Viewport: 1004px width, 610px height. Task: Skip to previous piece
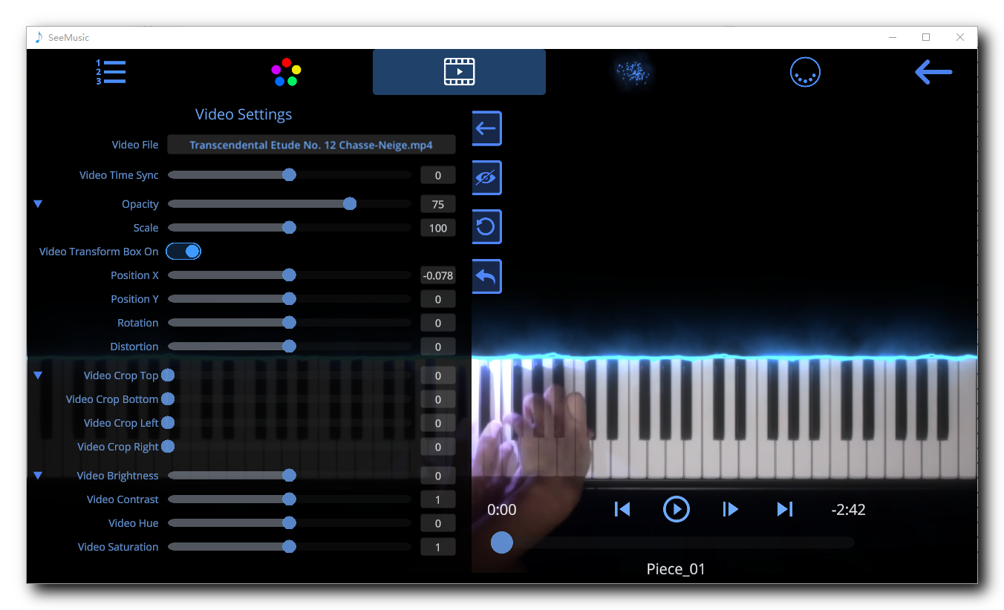[622, 509]
